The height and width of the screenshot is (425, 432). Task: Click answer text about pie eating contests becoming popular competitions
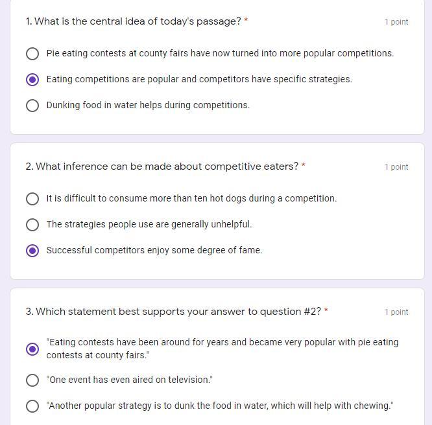point(220,53)
